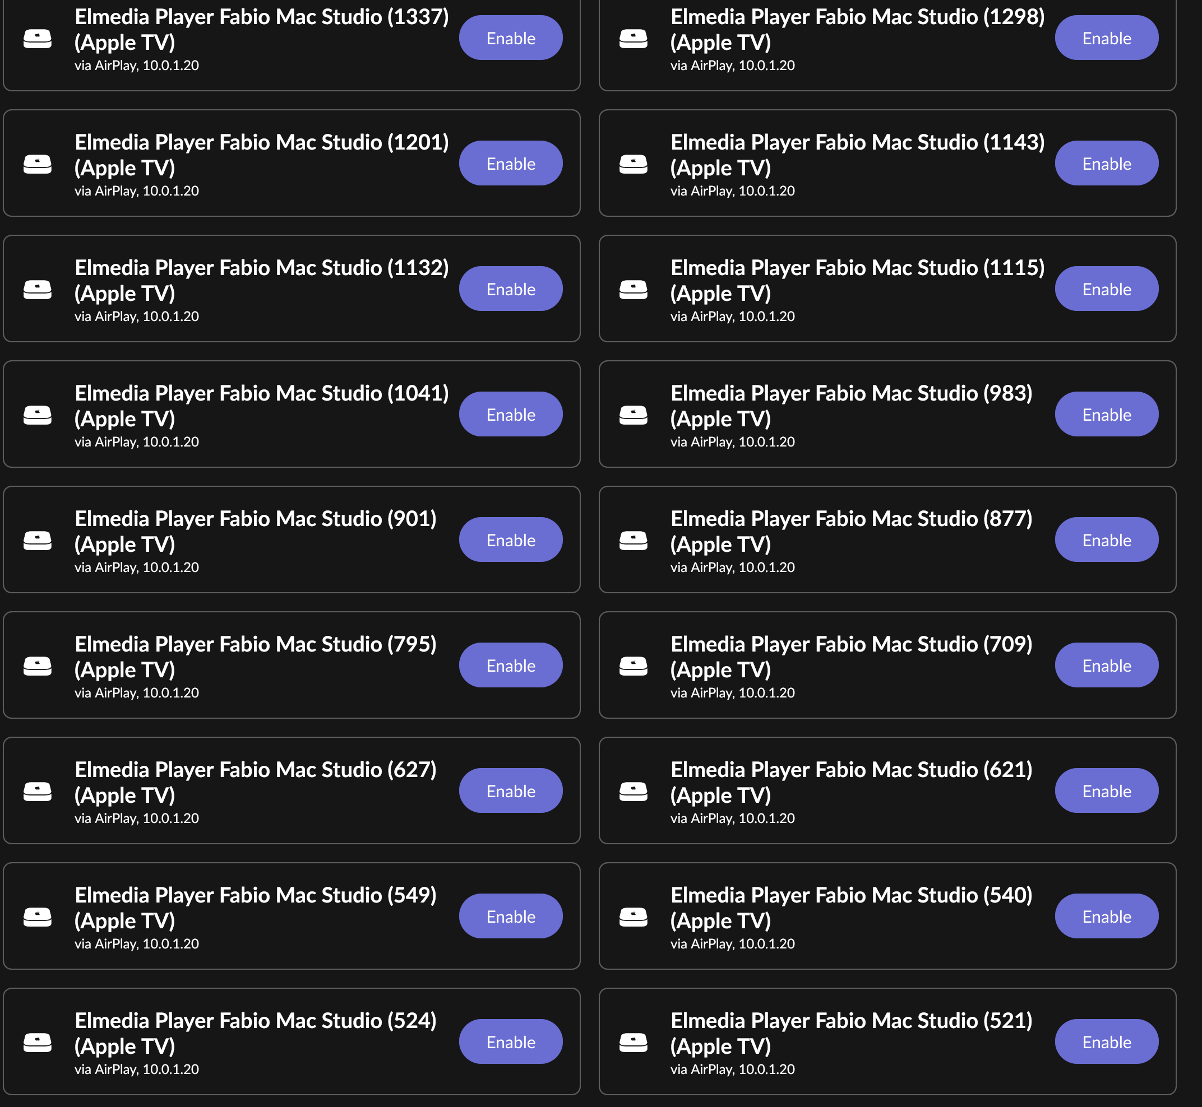The width and height of the screenshot is (1202, 1107).
Task: Click the Apple TV icon for device (1115)
Action: point(633,290)
